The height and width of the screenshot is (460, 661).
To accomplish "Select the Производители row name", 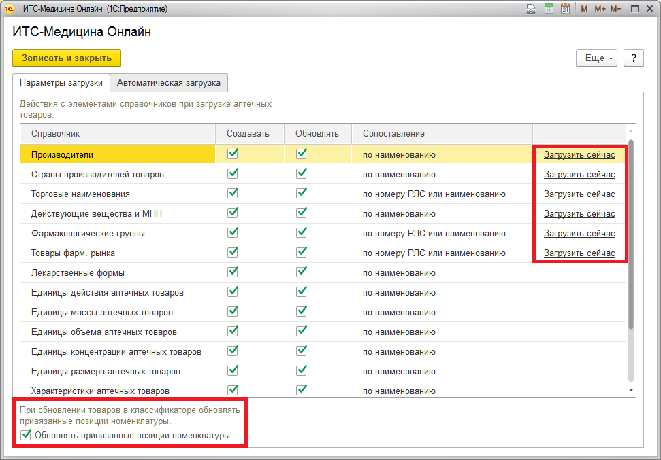I will point(63,154).
